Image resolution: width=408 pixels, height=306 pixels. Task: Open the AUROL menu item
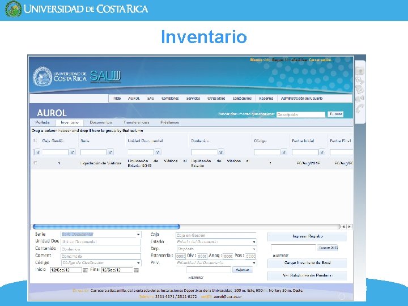point(134,99)
